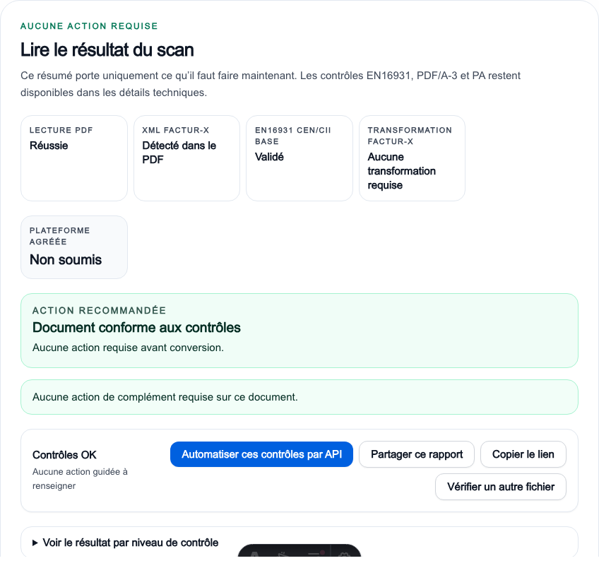
Task: Click the A-shaped icon in dark toolbar
Action: (x=255, y=554)
